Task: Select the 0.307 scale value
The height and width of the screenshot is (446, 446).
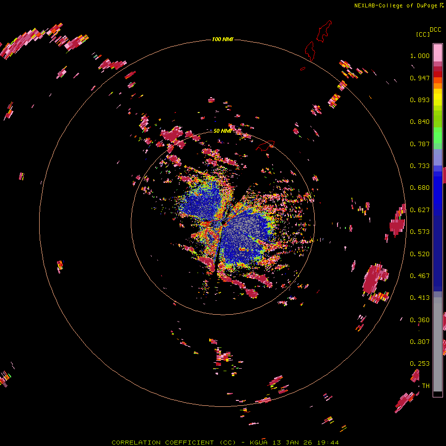Action: [420, 342]
